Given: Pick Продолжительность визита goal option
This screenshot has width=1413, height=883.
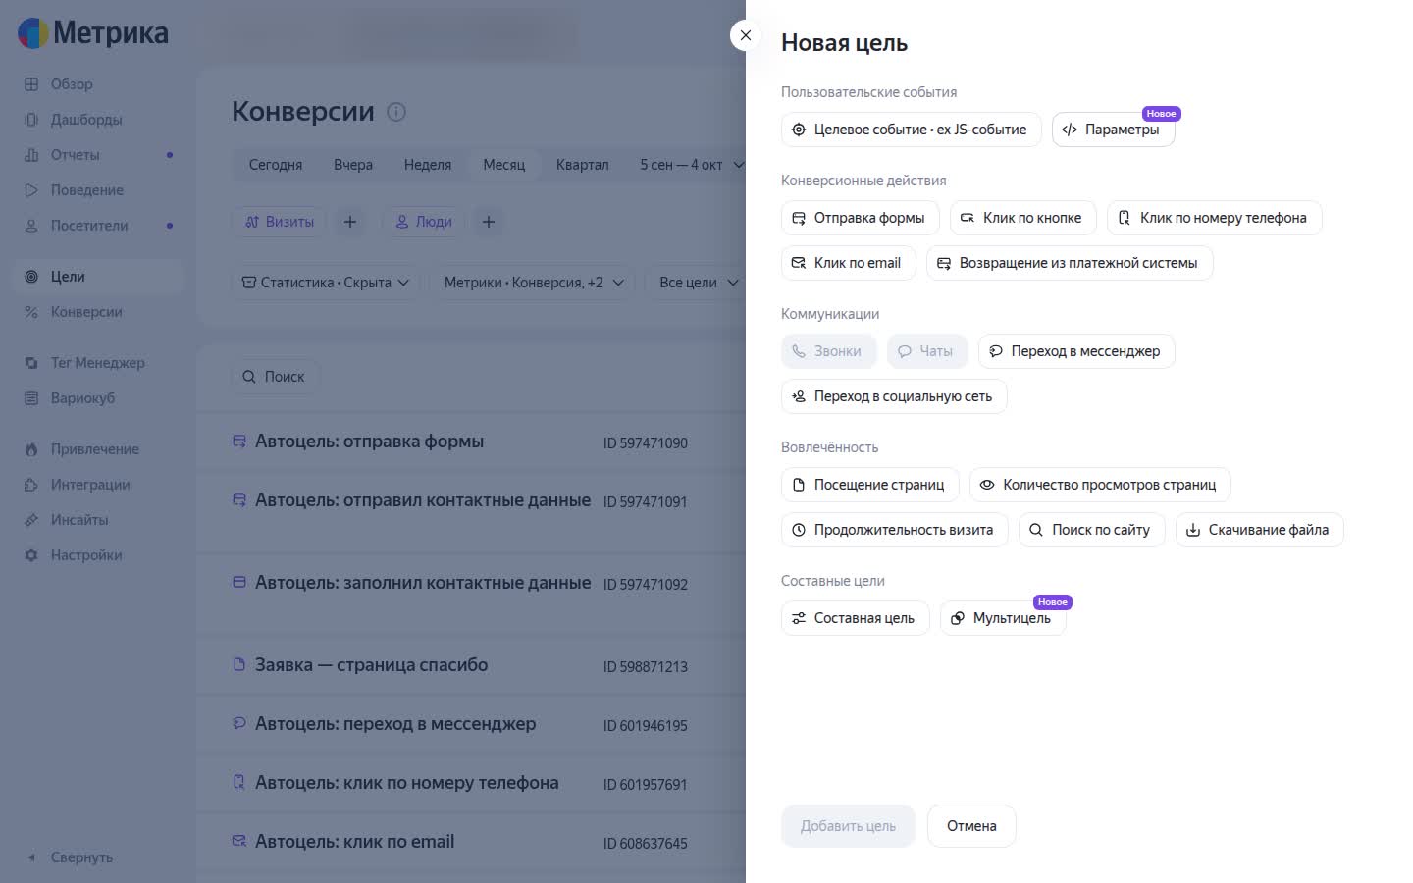Looking at the screenshot, I should (x=894, y=530).
